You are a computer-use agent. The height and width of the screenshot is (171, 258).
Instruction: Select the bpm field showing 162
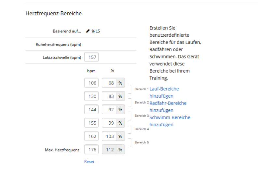(x=91, y=136)
